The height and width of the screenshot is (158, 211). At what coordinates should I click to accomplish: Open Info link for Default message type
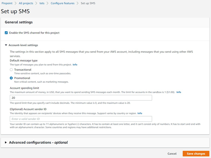[x=75, y=65]
